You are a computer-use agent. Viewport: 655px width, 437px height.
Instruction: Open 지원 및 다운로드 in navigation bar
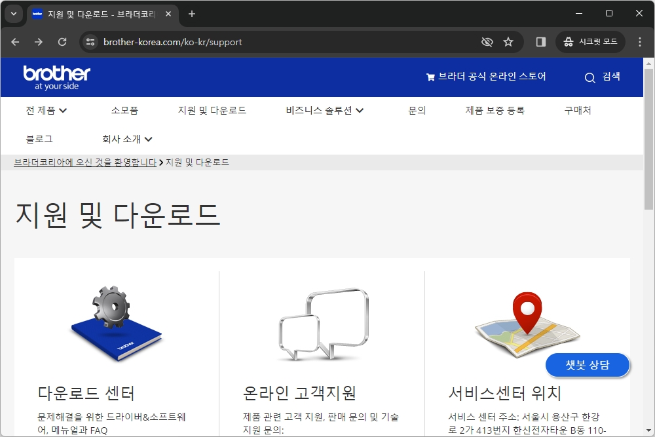pyautogui.click(x=212, y=110)
